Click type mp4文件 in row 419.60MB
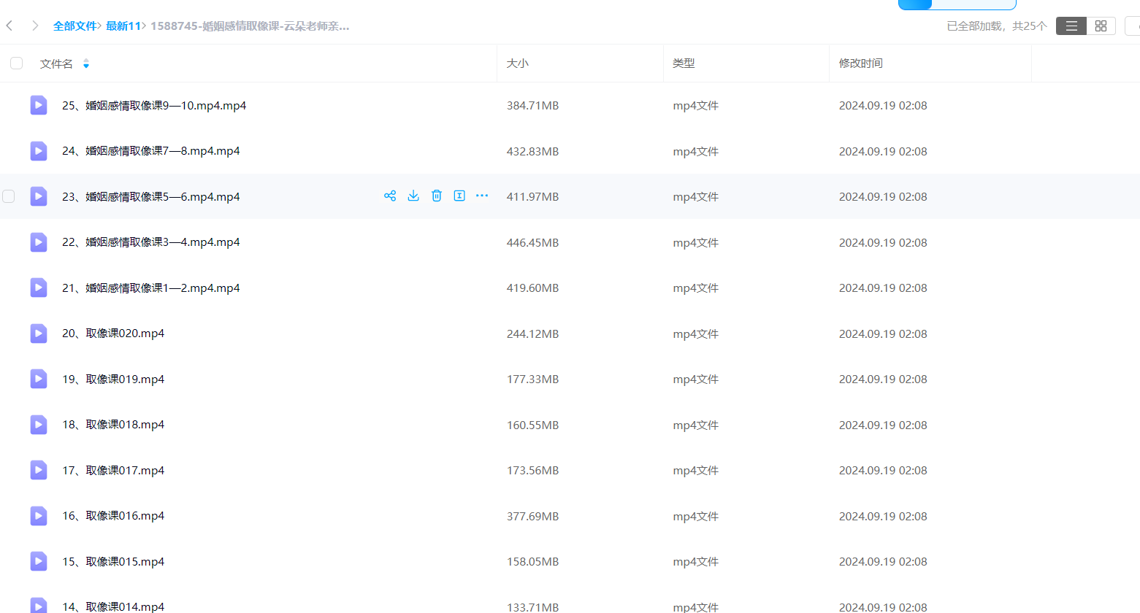The width and height of the screenshot is (1140, 613). coord(696,288)
